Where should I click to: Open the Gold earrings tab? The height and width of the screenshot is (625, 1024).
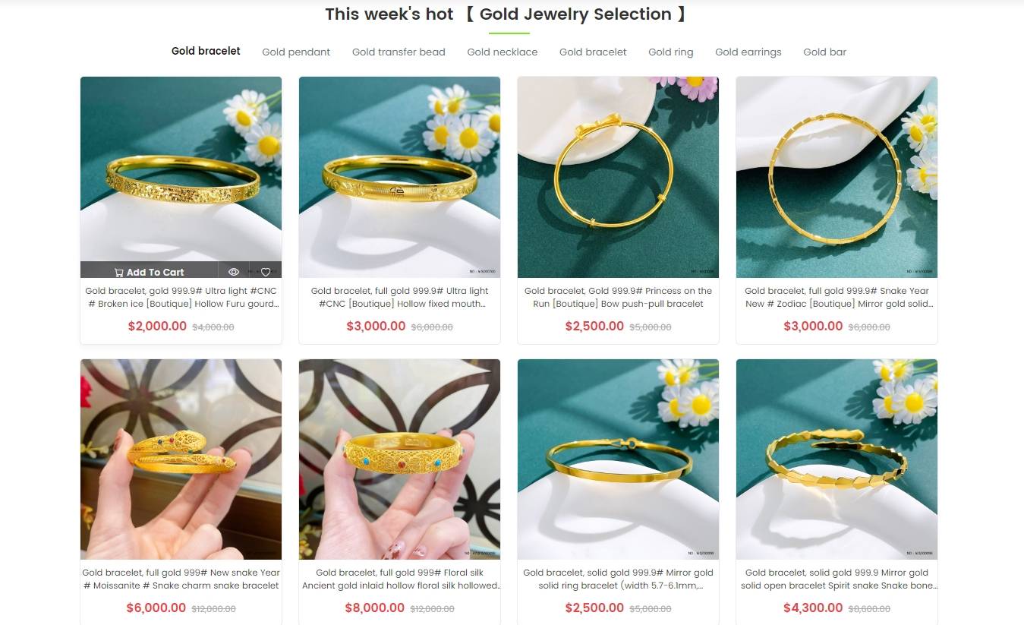[748, 52]
